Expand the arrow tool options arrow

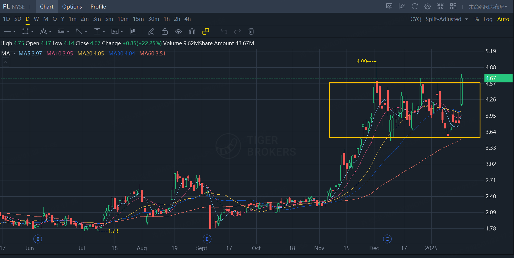tap(86, 32)
